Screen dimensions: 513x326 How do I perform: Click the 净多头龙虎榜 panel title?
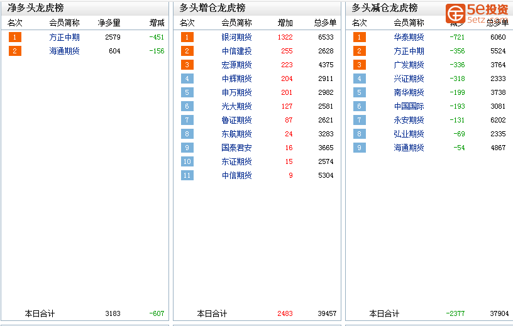(35, 8)
